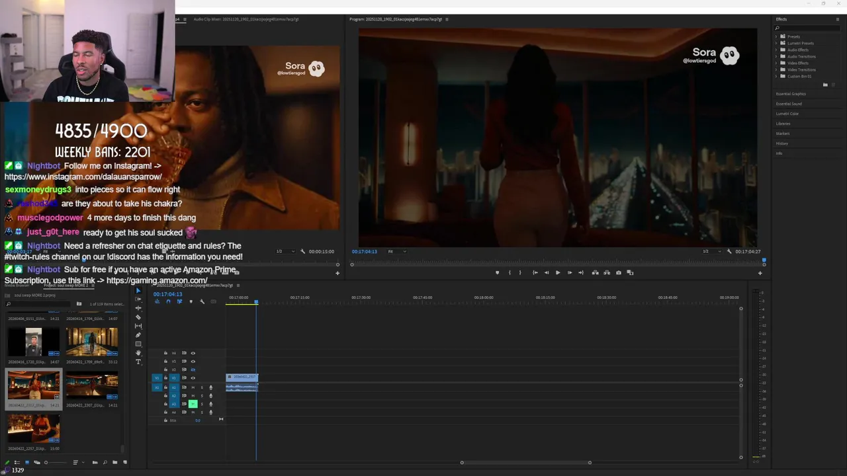Export frame with camera icon

click(619, 272)
